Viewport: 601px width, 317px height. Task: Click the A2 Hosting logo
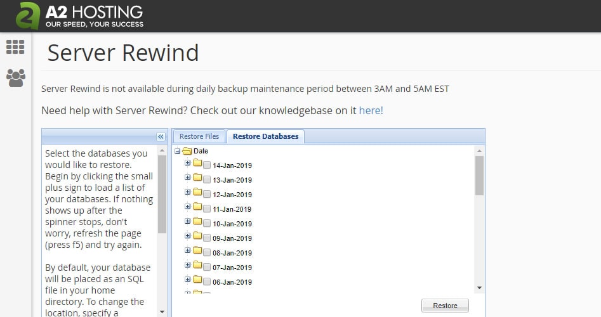80,16
